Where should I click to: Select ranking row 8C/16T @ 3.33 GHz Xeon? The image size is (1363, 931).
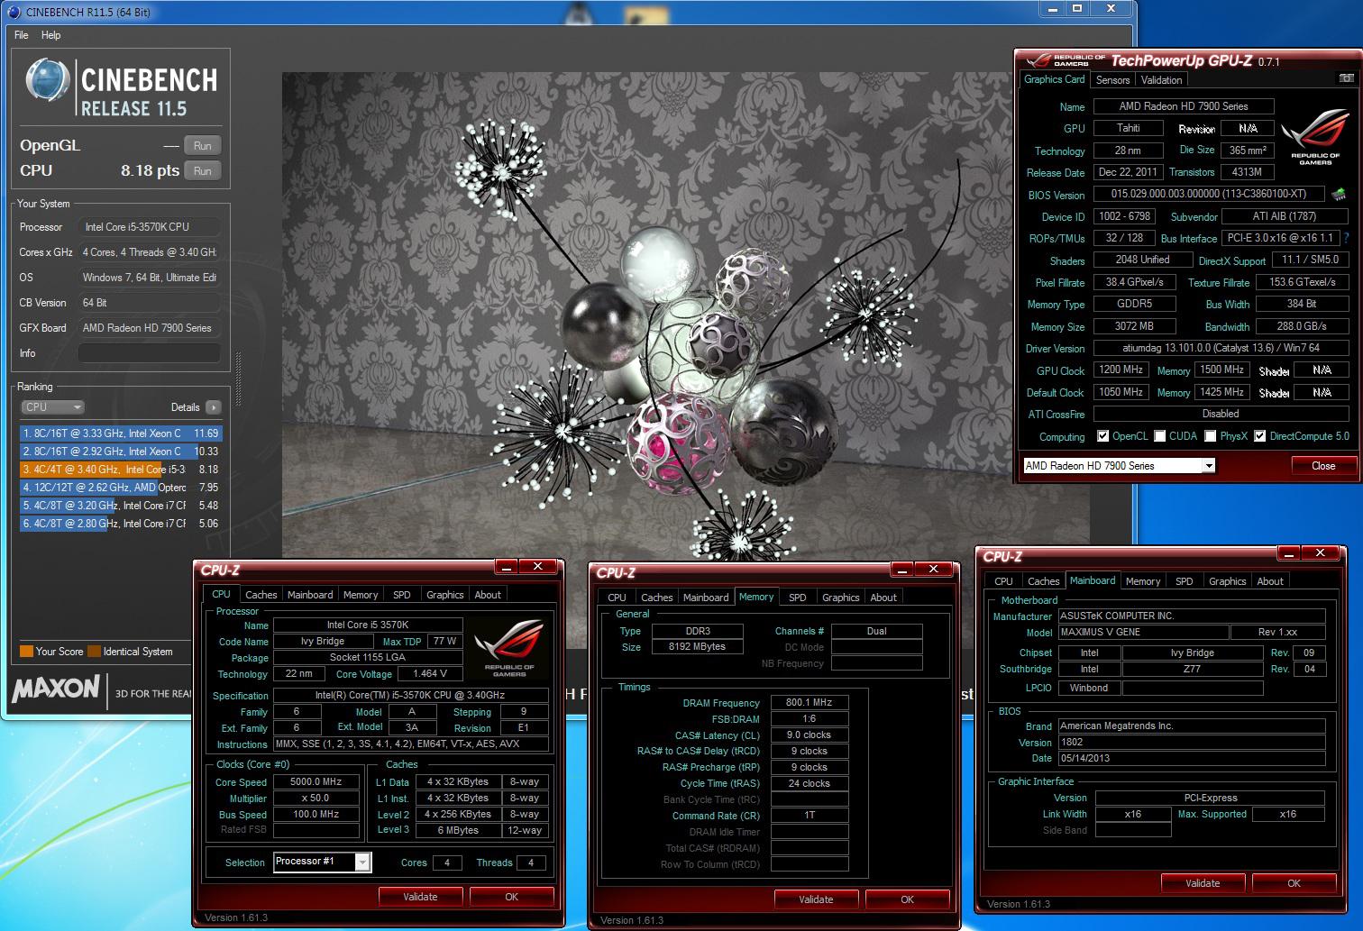coord(120,434)
